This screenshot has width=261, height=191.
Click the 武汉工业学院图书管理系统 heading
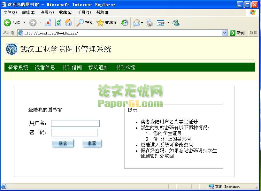(65, 49)
